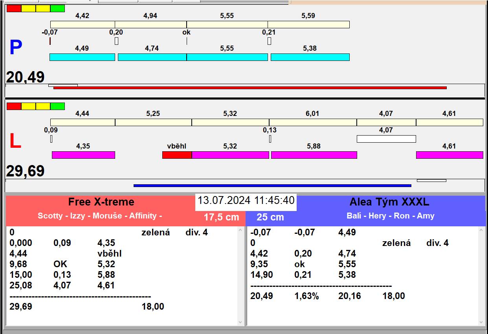Click the Alea Tým XXXL team header
This screenshot has height=334, width=488.
tap(389, 202)
